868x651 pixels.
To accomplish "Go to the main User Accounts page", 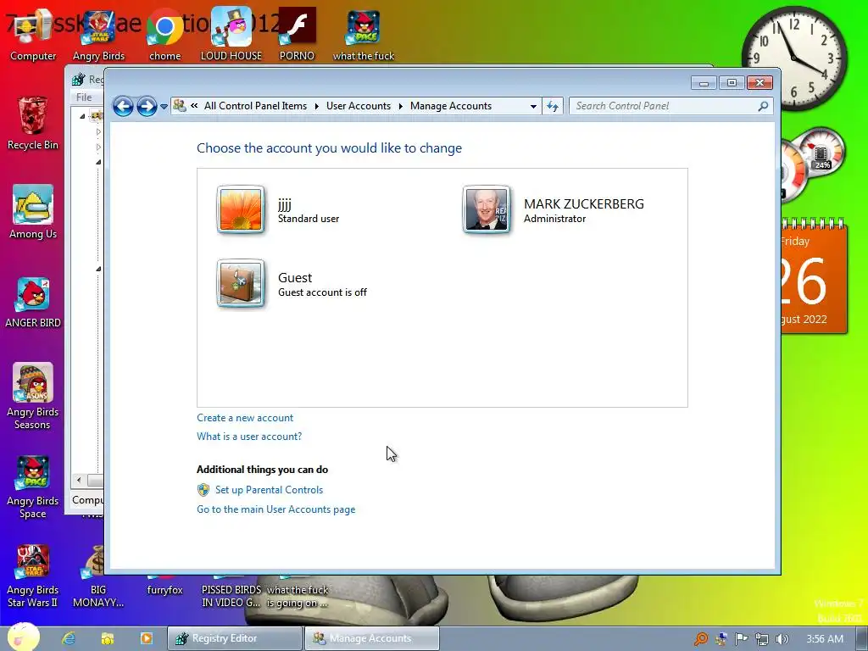I will (275, 509).
